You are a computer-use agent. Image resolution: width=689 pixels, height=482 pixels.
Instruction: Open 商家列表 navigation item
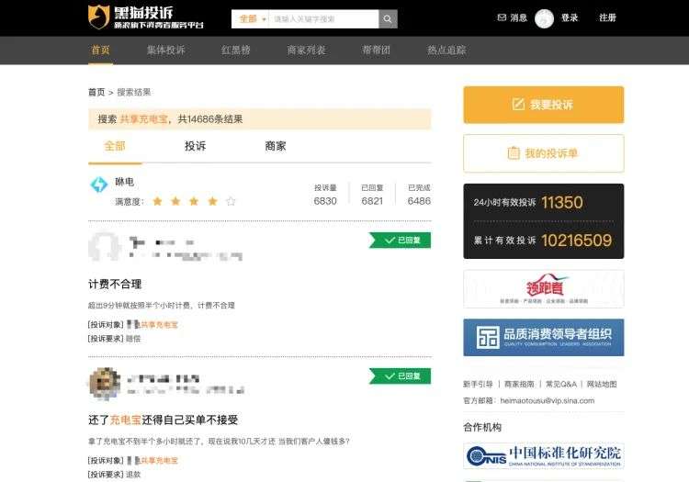coord(306,50)
